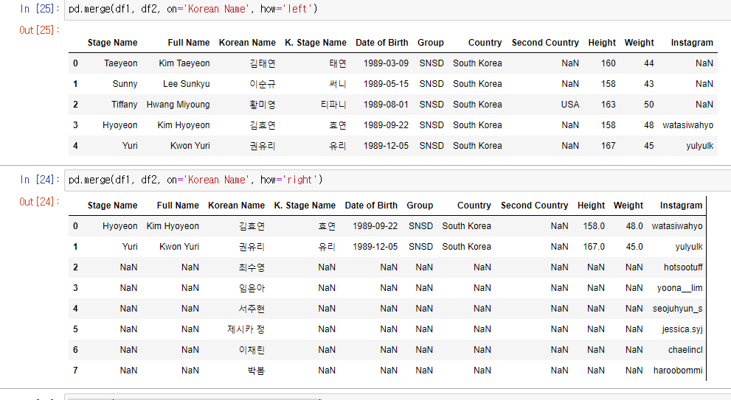Click height 163 cell in Tiffany row
This screenshot has width=731, height=400.
(608, 105)
